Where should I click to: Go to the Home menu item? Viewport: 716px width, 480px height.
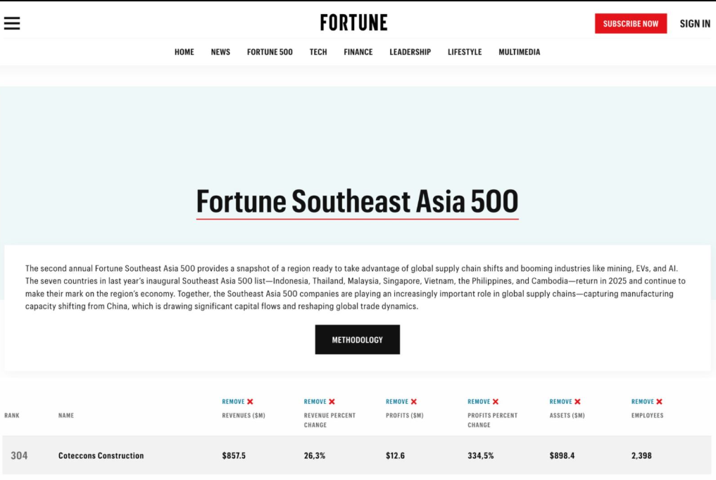(184, 52)
